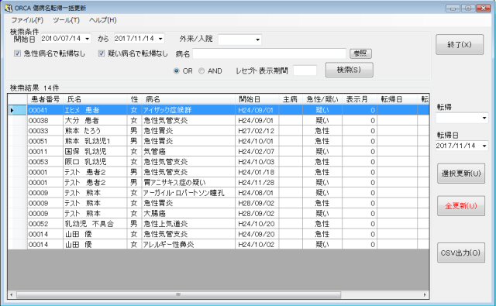Select date cell H24/09/20
Viewport: 496px width, 306px height.
click(257, 234)
